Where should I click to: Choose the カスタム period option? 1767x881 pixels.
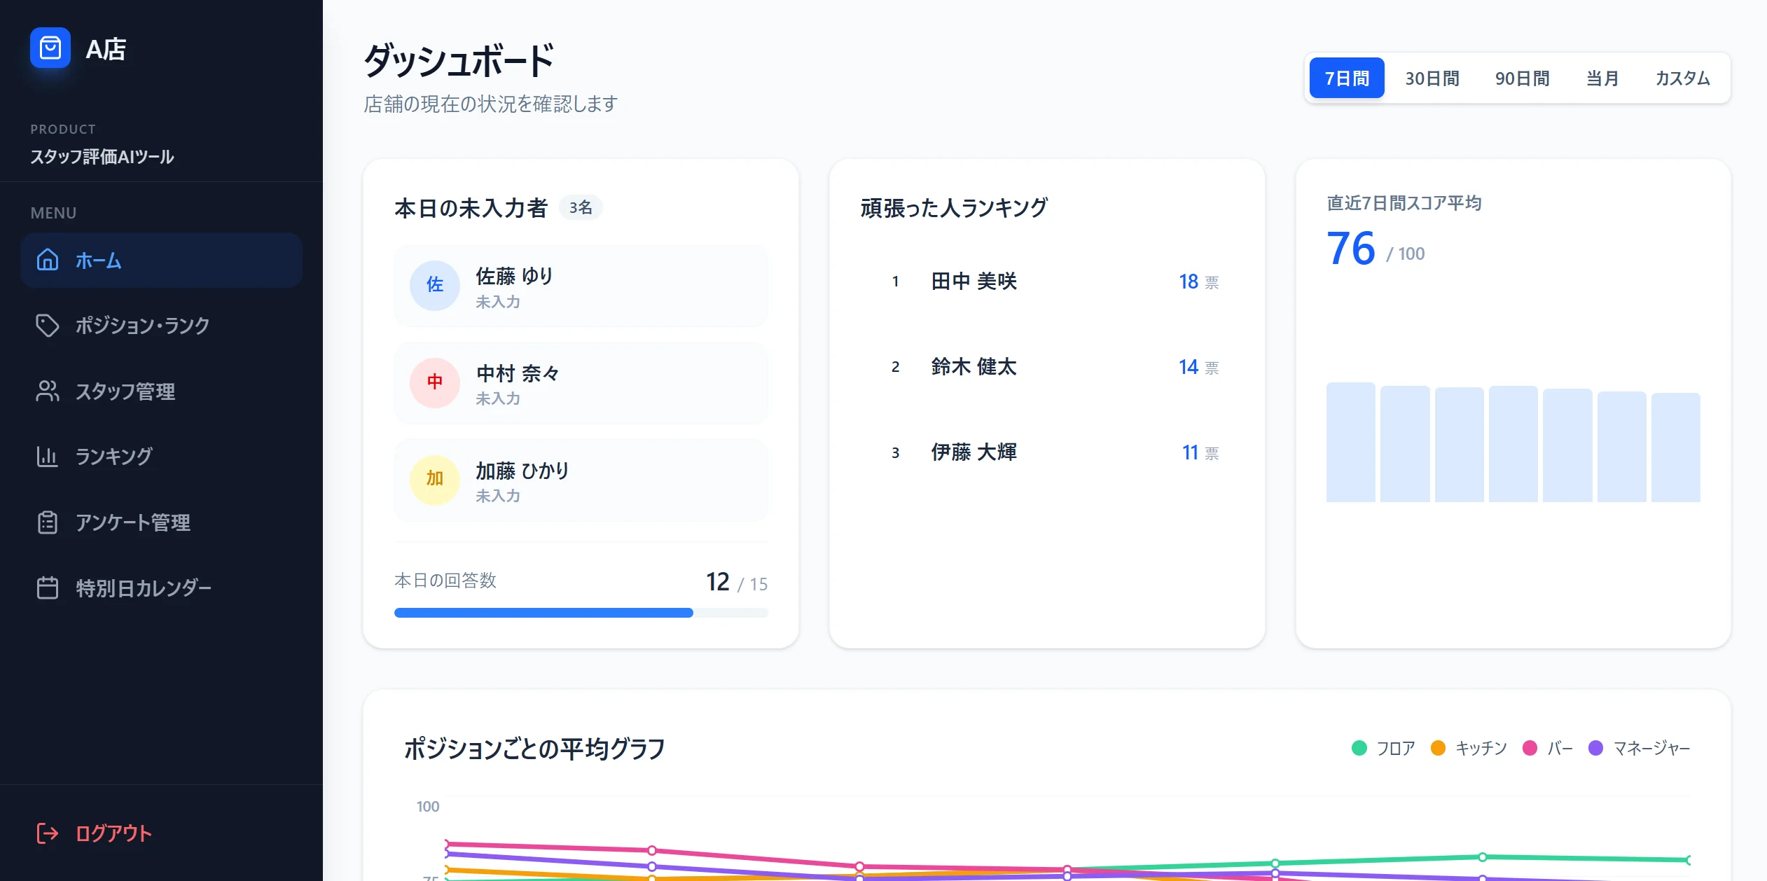pos(1682,78)
